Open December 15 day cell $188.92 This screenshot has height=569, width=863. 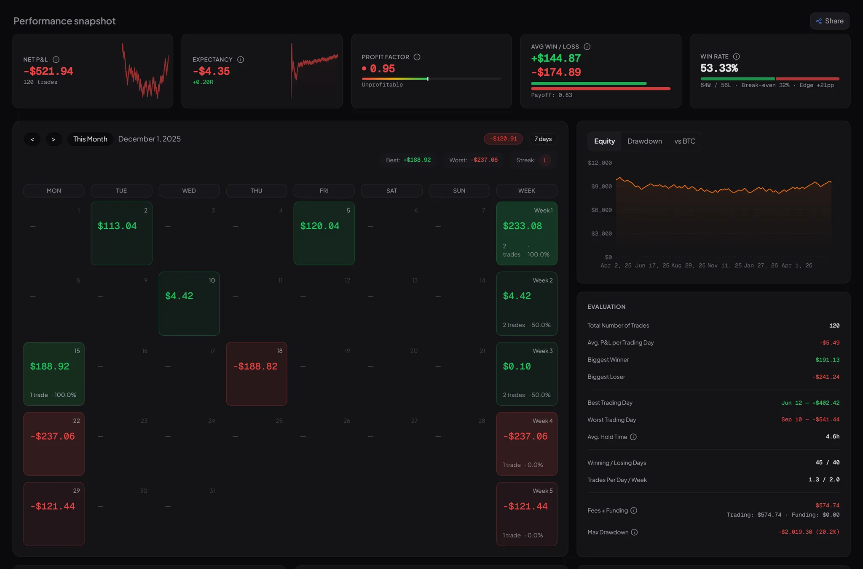pos(54,374)
